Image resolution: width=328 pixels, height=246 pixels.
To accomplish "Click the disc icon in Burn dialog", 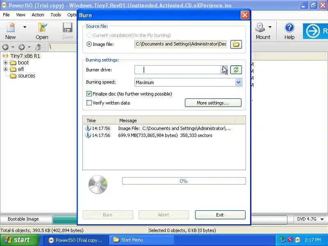I will pyautogui.click(x=98, y=184).
